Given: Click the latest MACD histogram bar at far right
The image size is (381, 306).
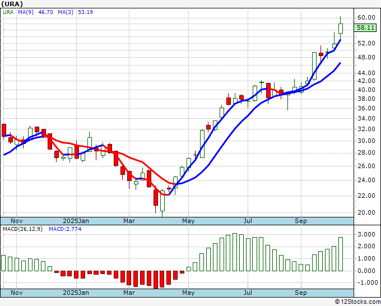Looking at the screenshot, I should tap(341, 254).
